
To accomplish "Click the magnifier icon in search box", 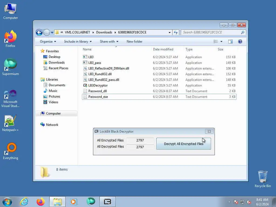I will click(243, 32).
